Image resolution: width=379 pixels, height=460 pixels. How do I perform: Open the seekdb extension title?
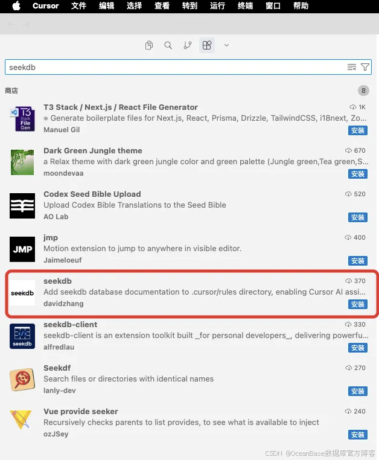[57, 281]
